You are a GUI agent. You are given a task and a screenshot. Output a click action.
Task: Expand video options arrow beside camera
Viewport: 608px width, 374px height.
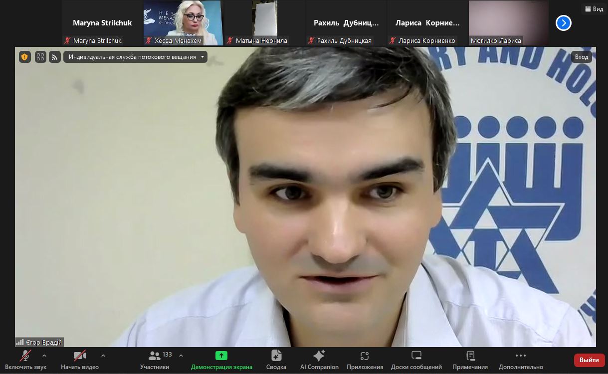pyautogui.click(x=103, y=356)
